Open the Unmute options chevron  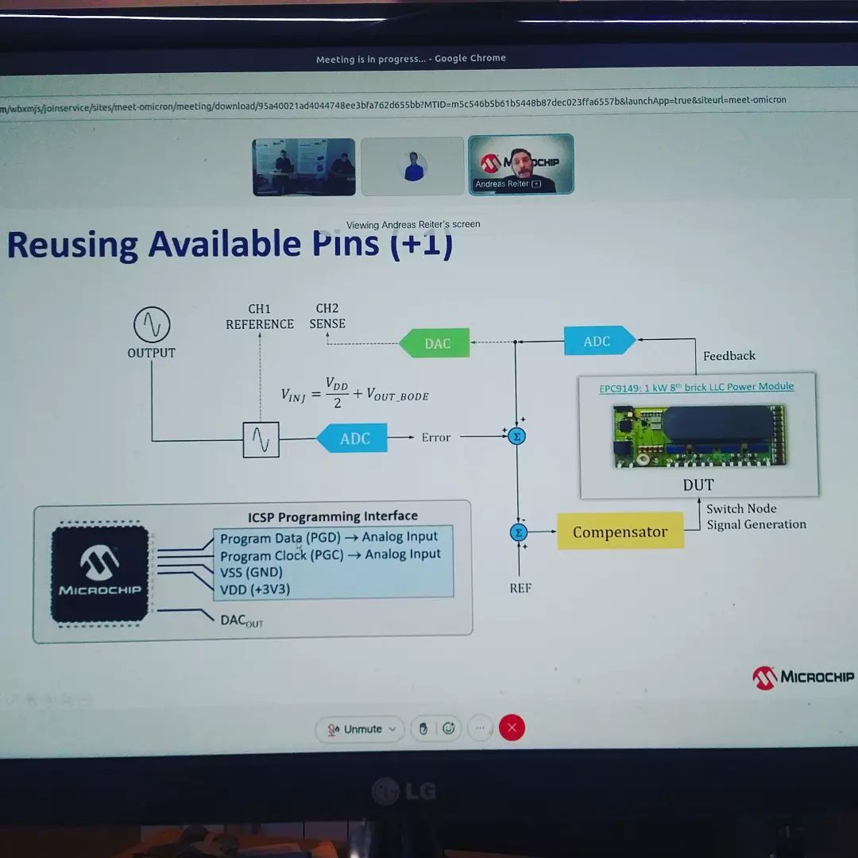[x=391, y=729]
